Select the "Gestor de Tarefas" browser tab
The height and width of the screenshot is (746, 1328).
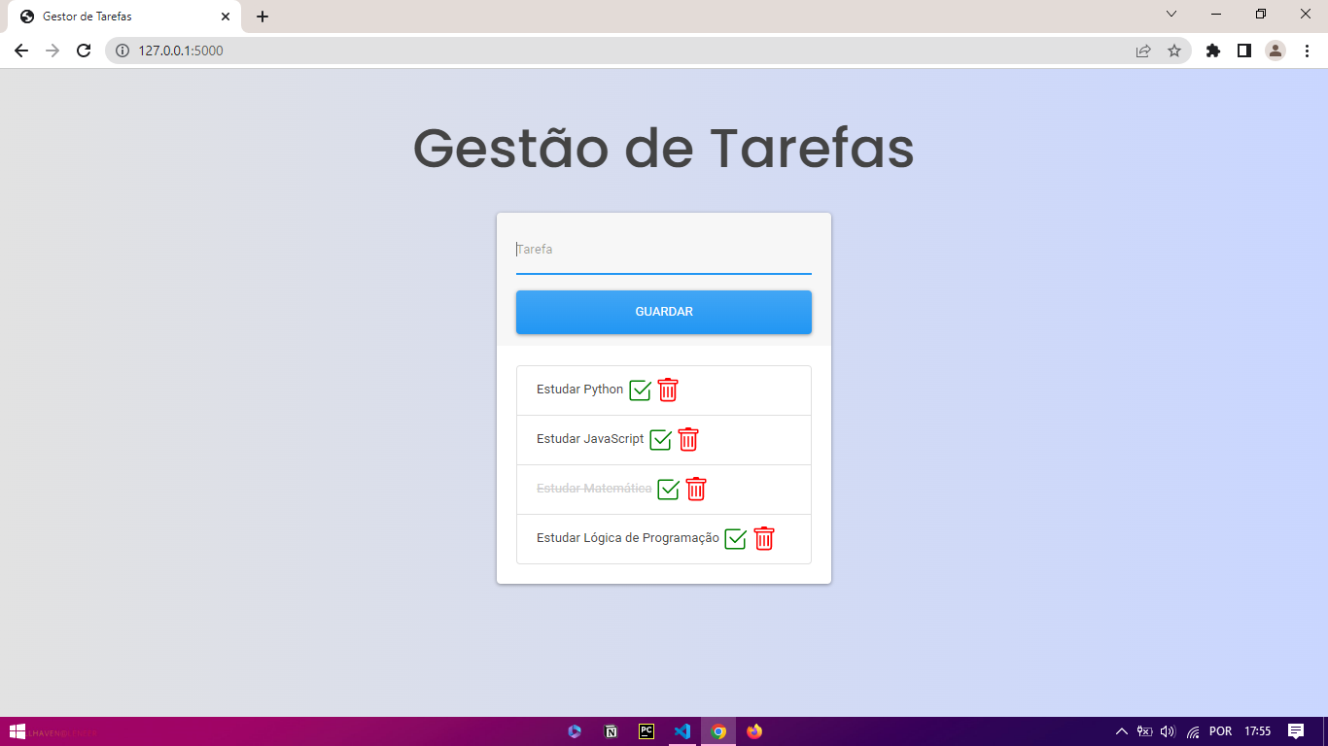coord(117,16)
